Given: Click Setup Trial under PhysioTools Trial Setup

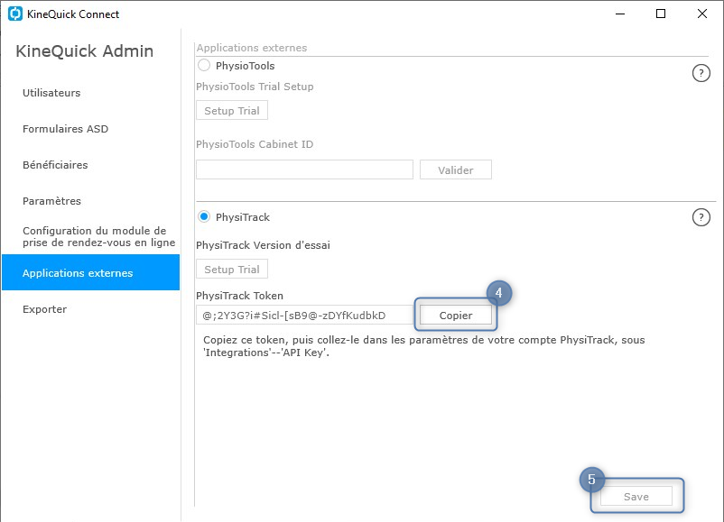Looking at the screenshot, I should (232, 111).
